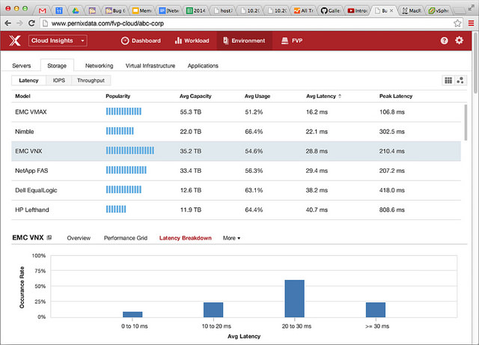The height and width of the screenshot is (345, 479).
Task: Switch to the Virtual Infrastructure tab
Action: (x=150, y=66)
